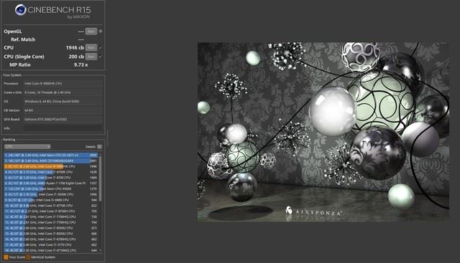
Task: Click the GFX Board GeForce RTX field
Action: pos(63,120)
